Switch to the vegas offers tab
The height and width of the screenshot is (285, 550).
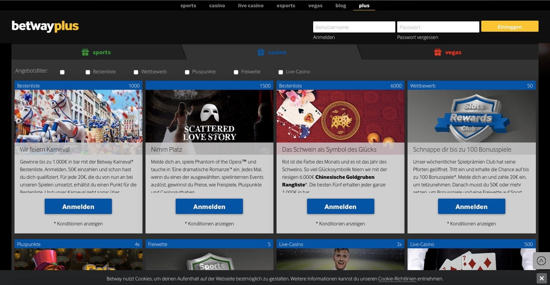click(448, 52)
